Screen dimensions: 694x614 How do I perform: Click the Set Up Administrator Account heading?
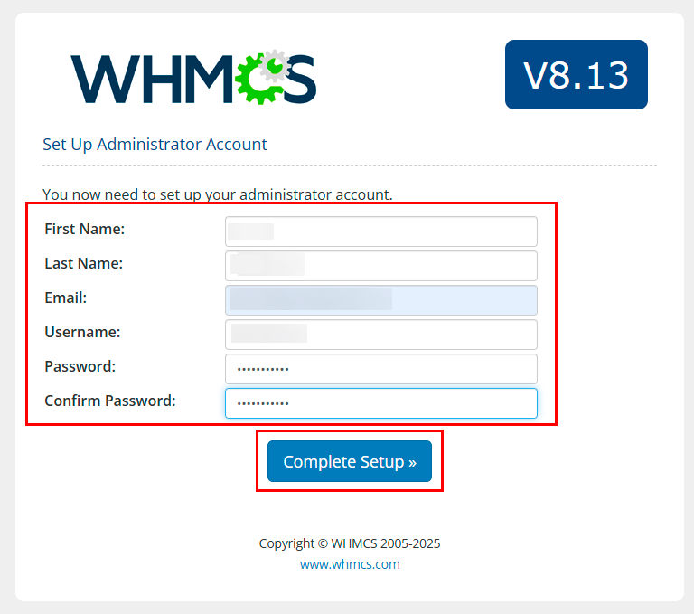click(155, 145)
